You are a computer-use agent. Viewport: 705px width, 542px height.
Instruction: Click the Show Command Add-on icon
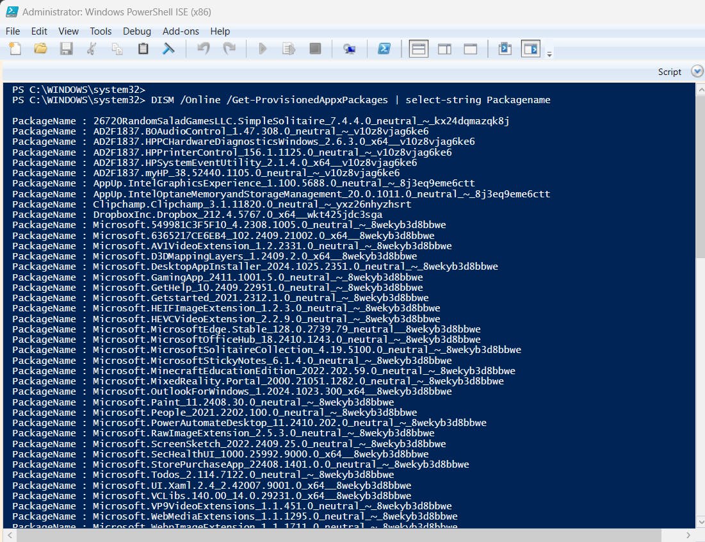531,49
